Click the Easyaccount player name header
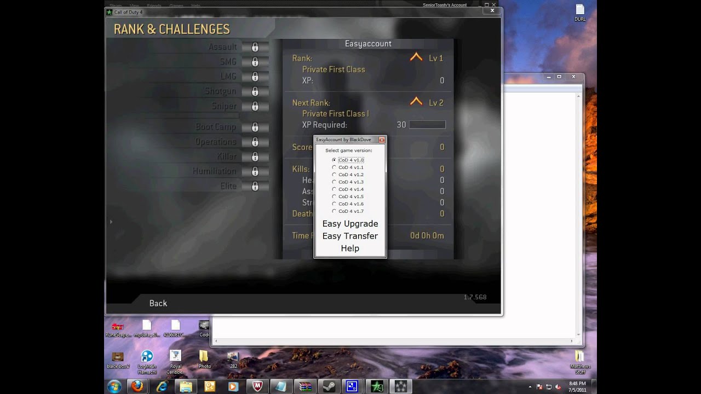The width and height of the screenshot is (701, 394). point(368,44)
